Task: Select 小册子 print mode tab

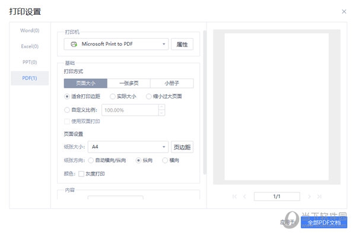Action: [x=172, y=83]
